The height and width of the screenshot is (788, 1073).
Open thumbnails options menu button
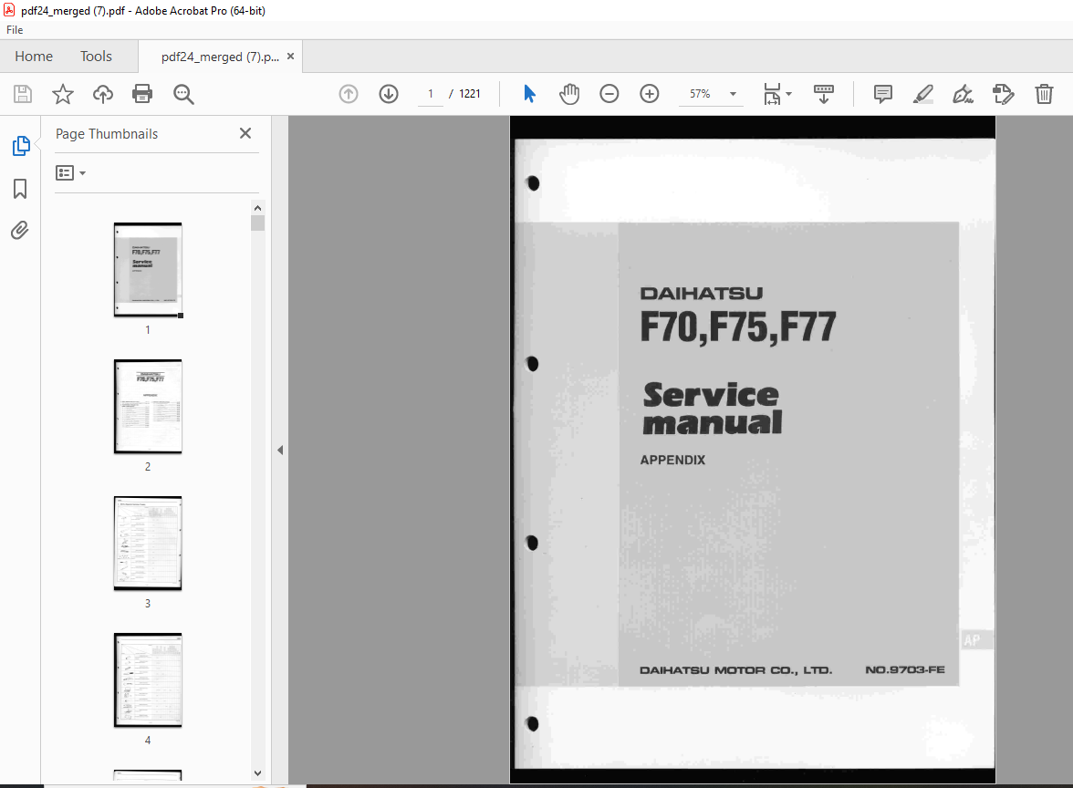coord(70,173)
